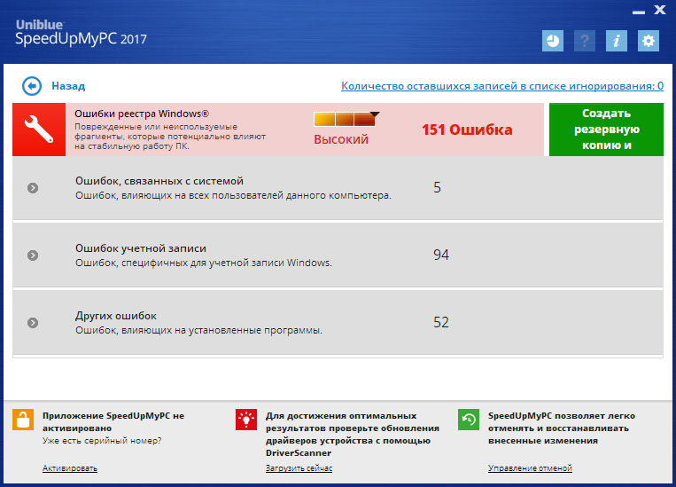
Task: Select the Ошибок, связанных с системой title
Action: (159, 181)
